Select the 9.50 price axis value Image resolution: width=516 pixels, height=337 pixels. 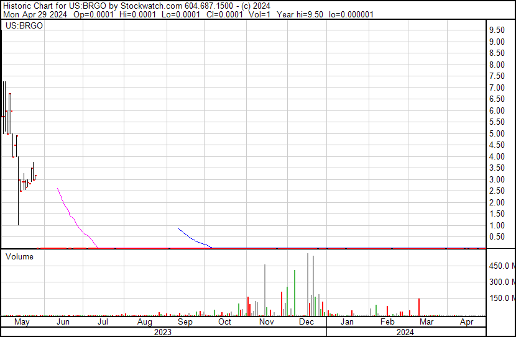(497, 30)
